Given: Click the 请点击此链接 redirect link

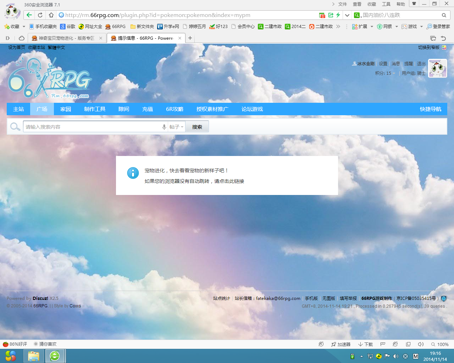Looking at the screenshot, I should [x=229, y=181].
